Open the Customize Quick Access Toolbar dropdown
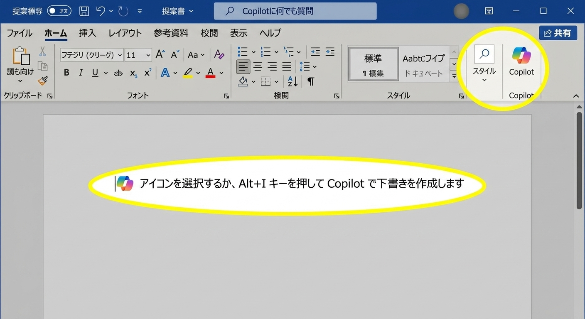Viewport: 585px width, 319px height. [140, 11]
